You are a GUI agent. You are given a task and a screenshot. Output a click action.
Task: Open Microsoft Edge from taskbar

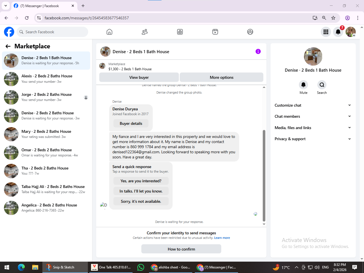point(21,267)
